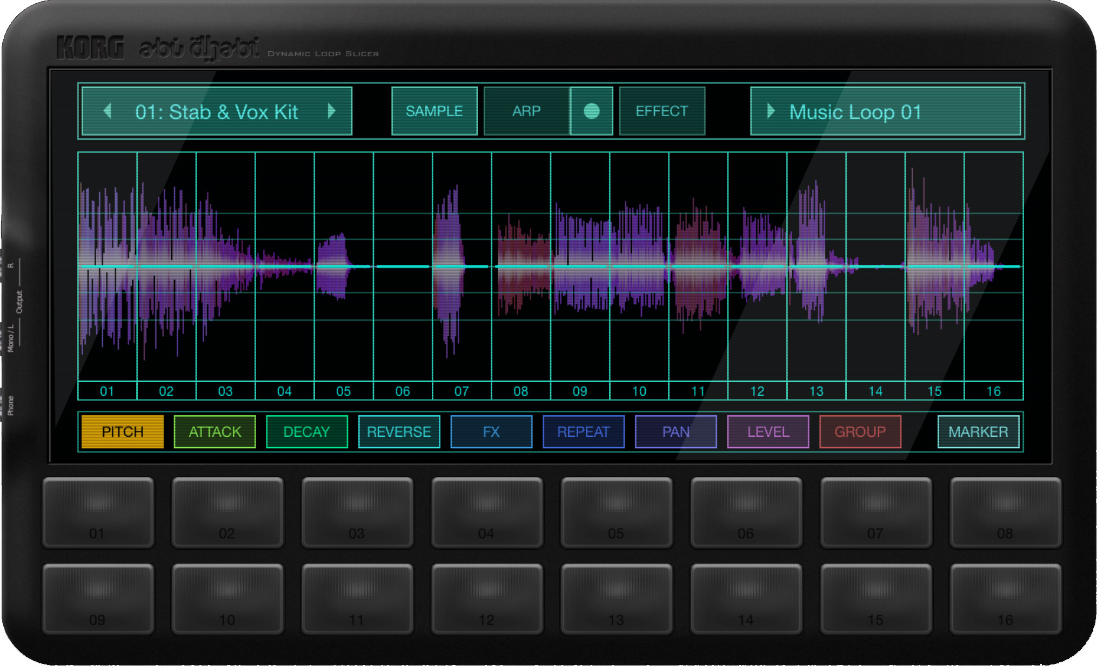Select the Music Loop 01 name field
The width and height of the screenshot is (1097, 666).
pyautogui.click(x=886, y=111)
